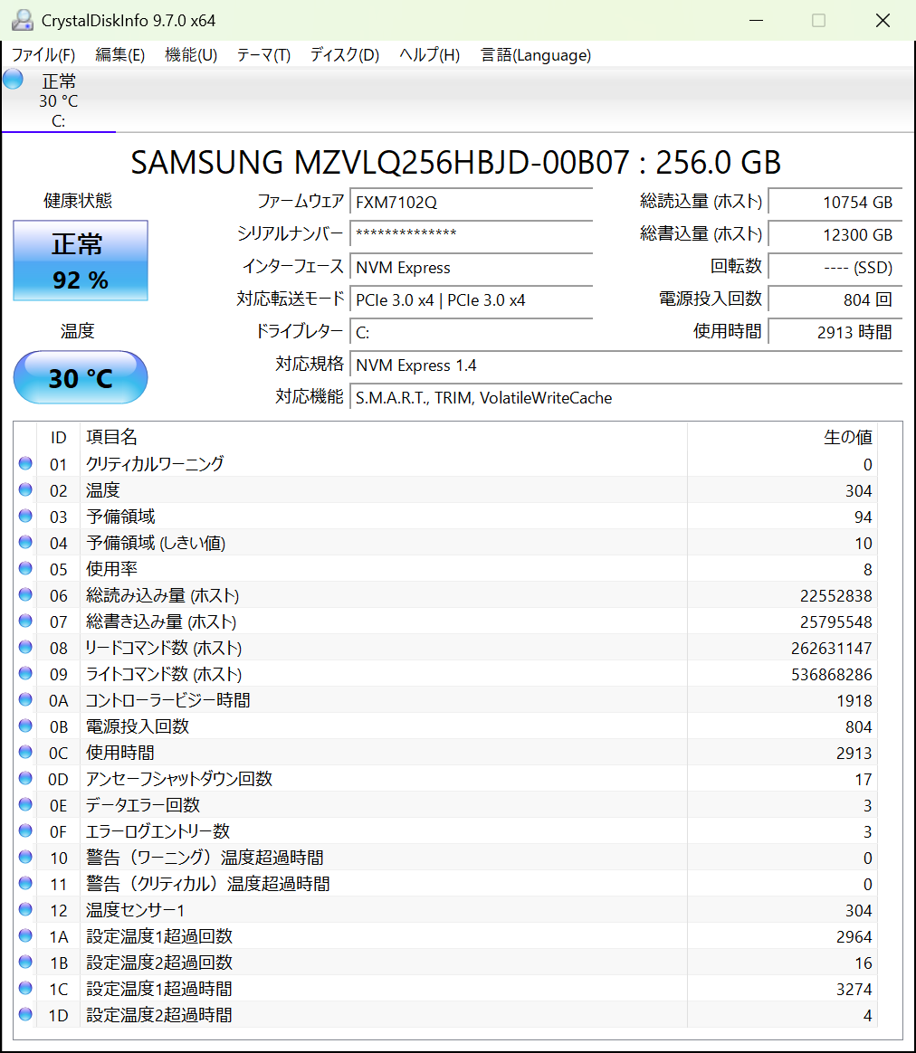Click the masked serial number field
Image resolution: width=916 pixels, height=1053 pixels.
coord(471,234)
